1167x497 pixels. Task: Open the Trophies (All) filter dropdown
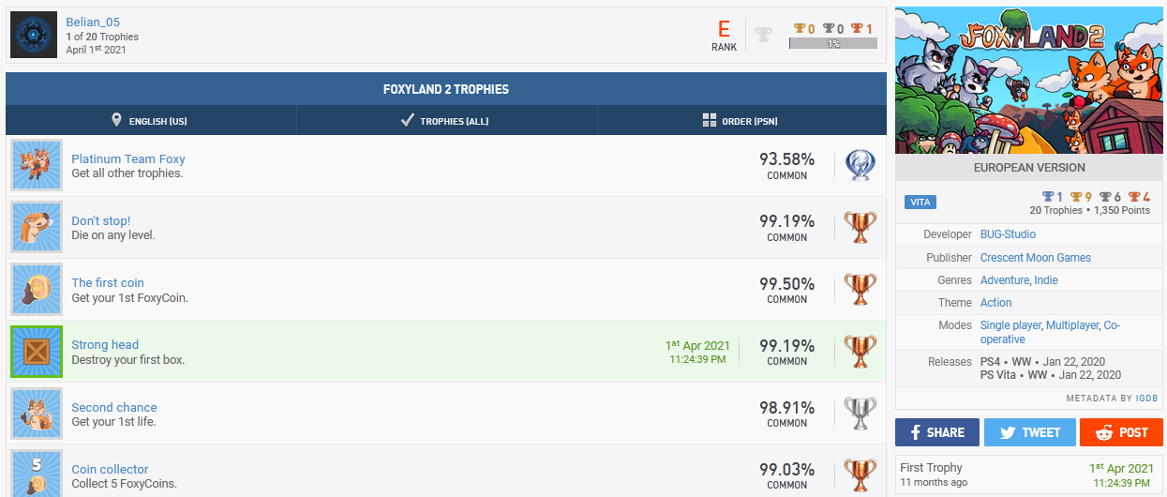[445, 121]
